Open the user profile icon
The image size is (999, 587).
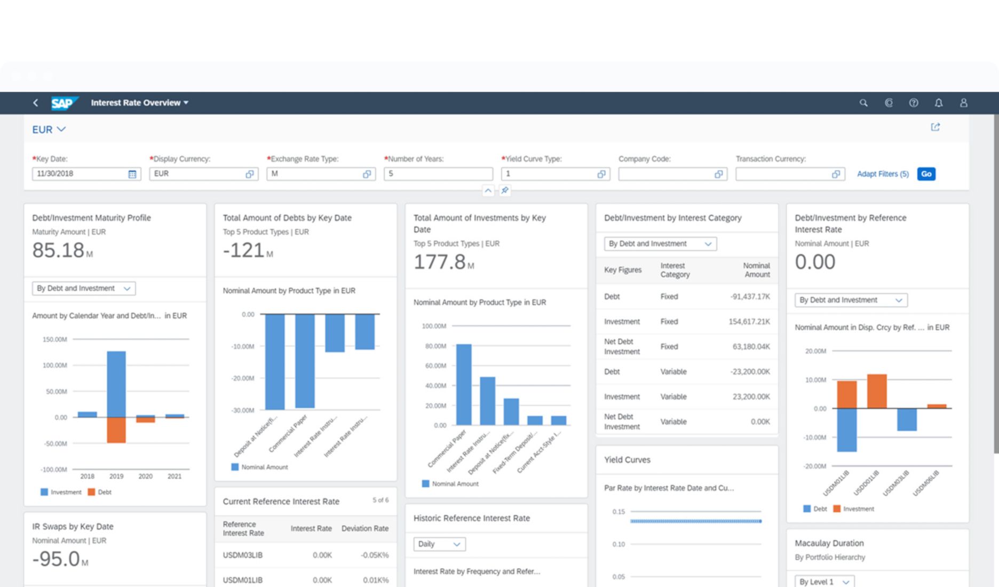(963, 103)
